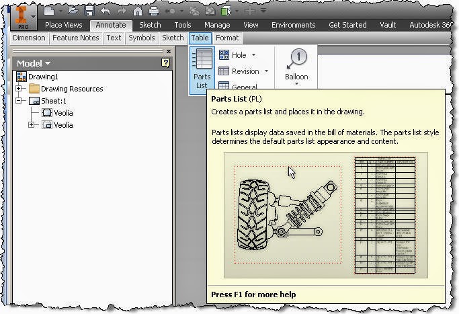Open the Revision dropdown arrow
This screenshot has height=314, width=459.
point(266,71)
